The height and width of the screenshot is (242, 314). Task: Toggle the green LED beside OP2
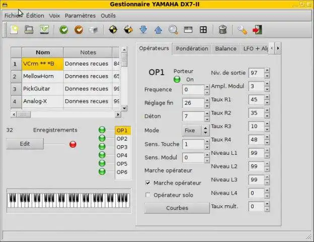click(x=102, y=138)
